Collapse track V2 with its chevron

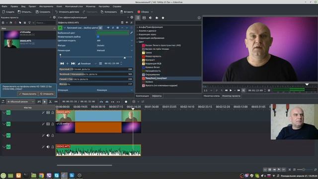tap(4, 112)
